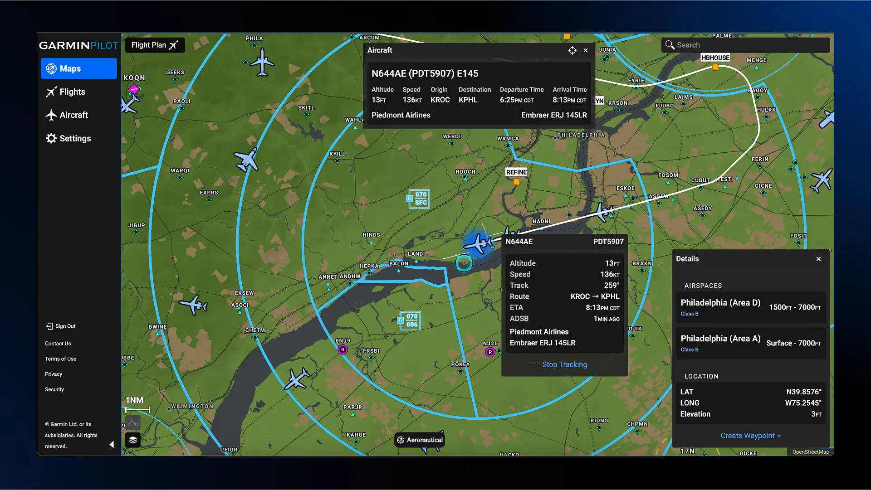Click the aircraft icon near MARQI waypoint
The width and height of the screenshot is (871, 490).
tap(246, 159)
